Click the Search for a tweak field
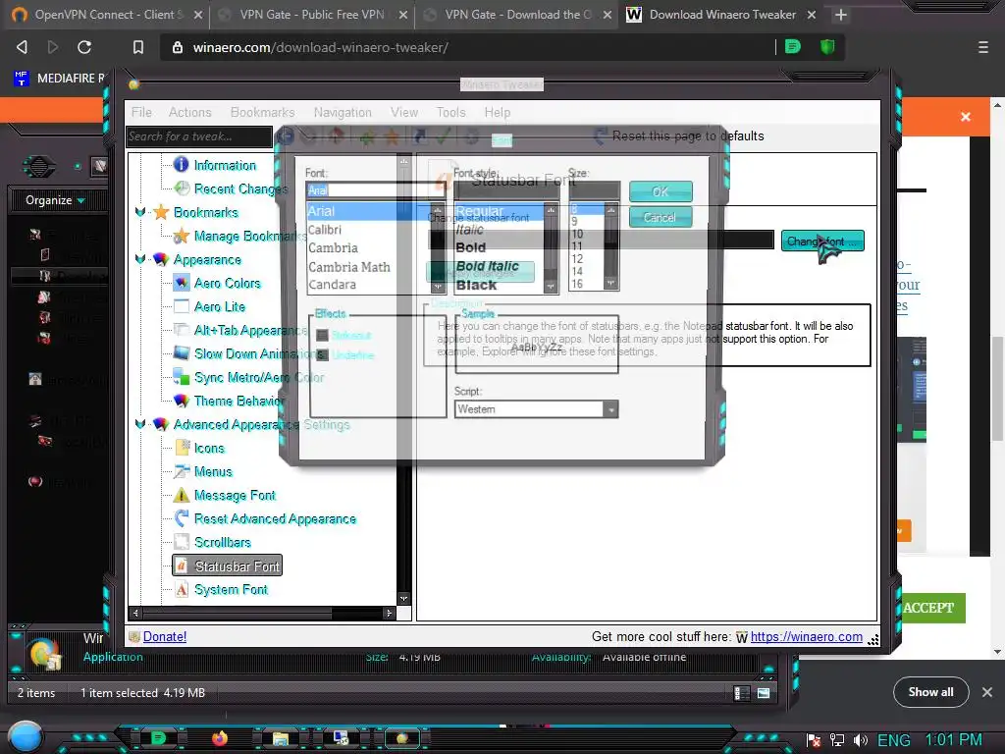 click(198, 136)
